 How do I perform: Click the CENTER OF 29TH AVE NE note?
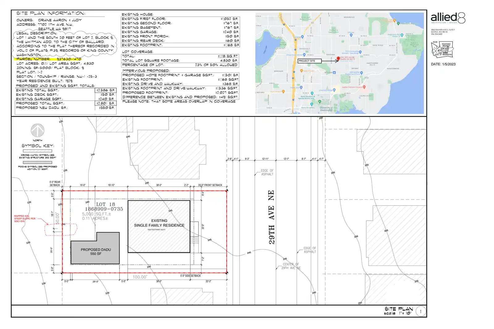(x=291, y=266)
